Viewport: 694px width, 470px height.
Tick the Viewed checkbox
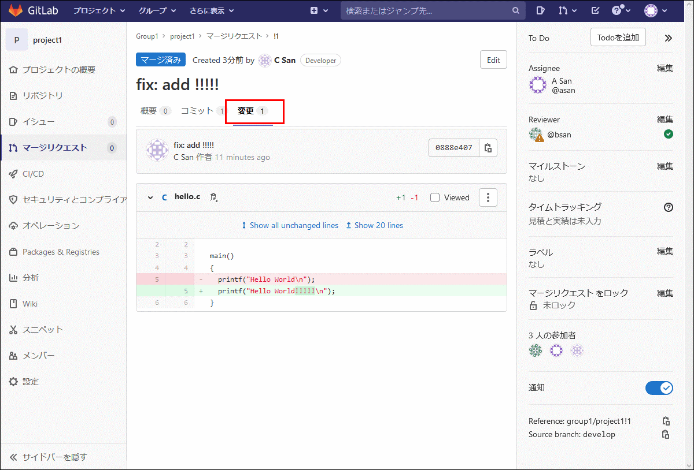point(435,197)
